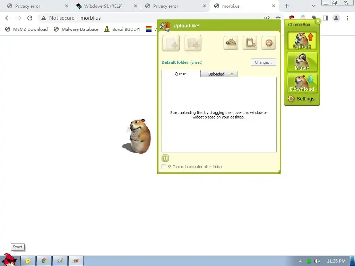Click the volume tray icon
This screenshot has width=355, height=266.
click(317, 261)
